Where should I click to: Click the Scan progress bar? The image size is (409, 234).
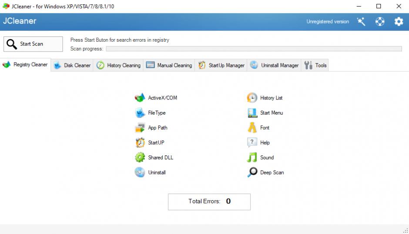pyautogui.click(x=254, y=49)
